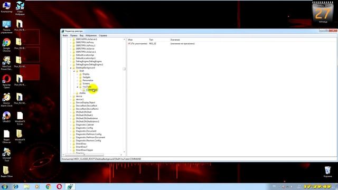
Task: Select the Registry Editor taskbar button
Action: 70,186
